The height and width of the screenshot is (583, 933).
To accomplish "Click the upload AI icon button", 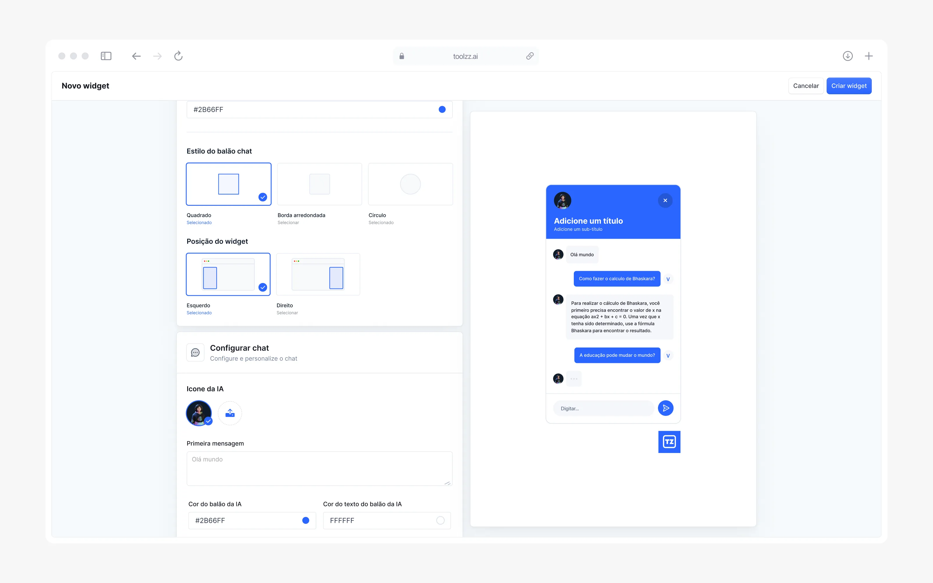I will tap(230, 413).
